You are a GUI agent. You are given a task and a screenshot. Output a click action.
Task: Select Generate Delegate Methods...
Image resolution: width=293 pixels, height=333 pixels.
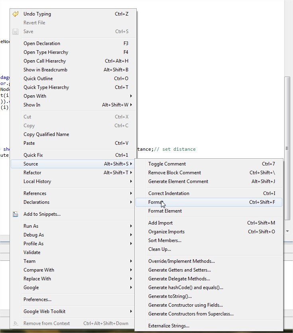pos(209,279)
